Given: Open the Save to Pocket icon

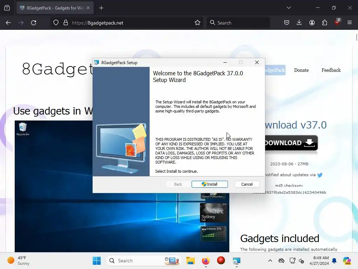Looking at the screenshot, I should click(x=287, y=23).
